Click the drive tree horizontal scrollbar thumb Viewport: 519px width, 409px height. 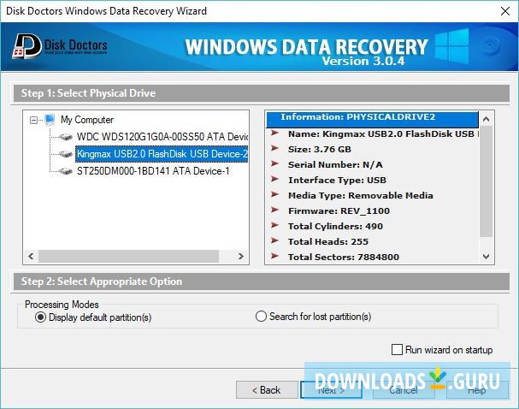coord(128,257)
